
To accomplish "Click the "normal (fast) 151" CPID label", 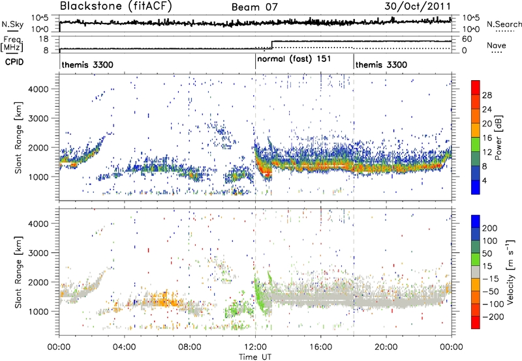I will [294, 59].
